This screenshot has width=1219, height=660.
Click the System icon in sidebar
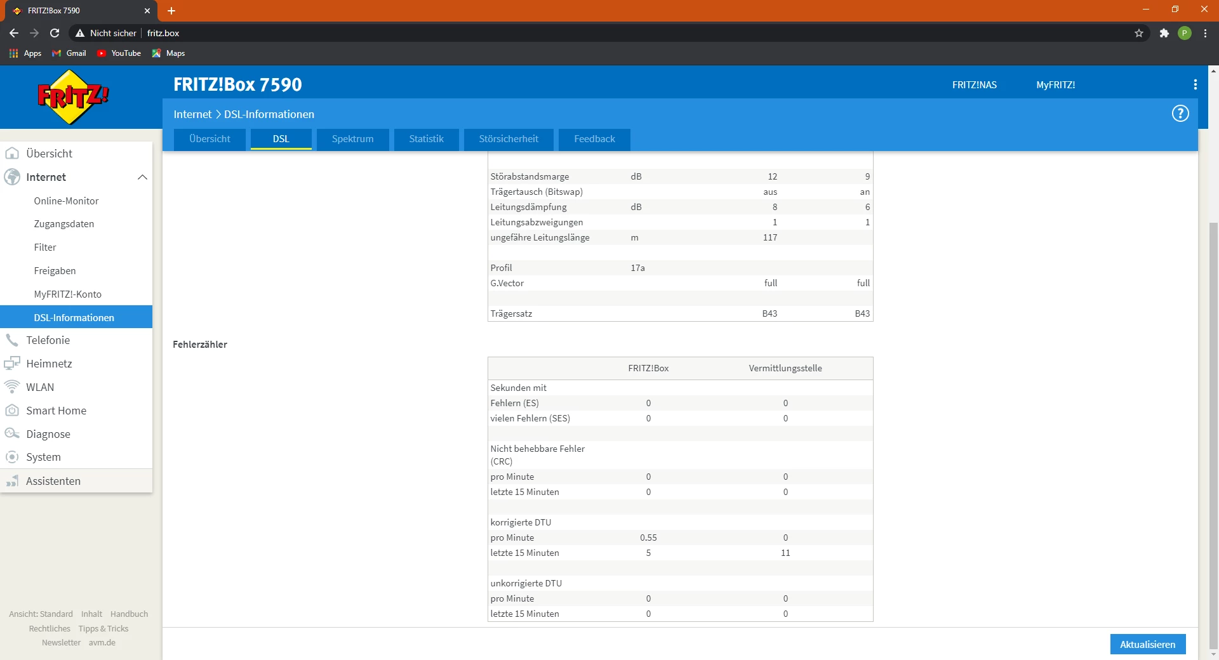(12, 457)
